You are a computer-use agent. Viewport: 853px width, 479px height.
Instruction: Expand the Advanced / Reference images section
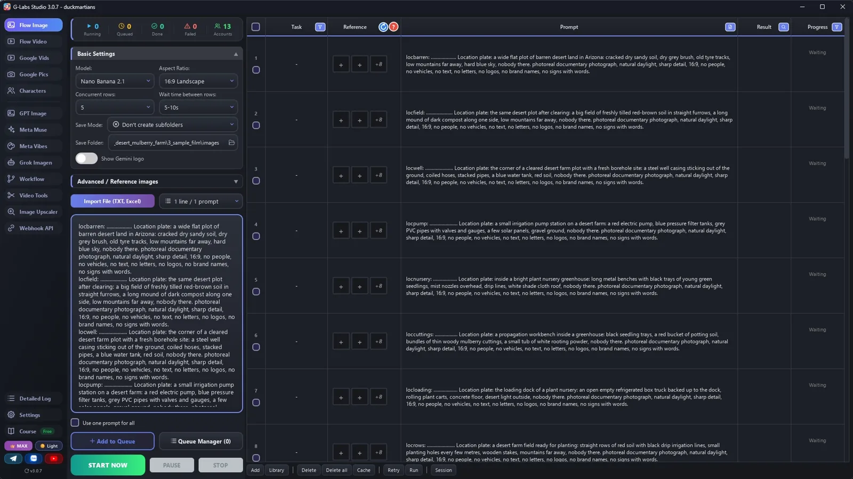point(157,181)
